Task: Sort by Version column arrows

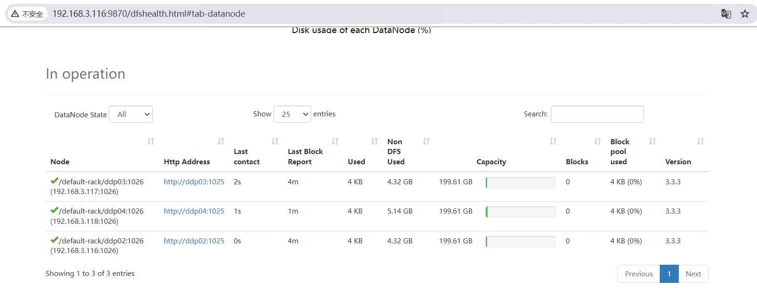Action: [x=700, y=141]
